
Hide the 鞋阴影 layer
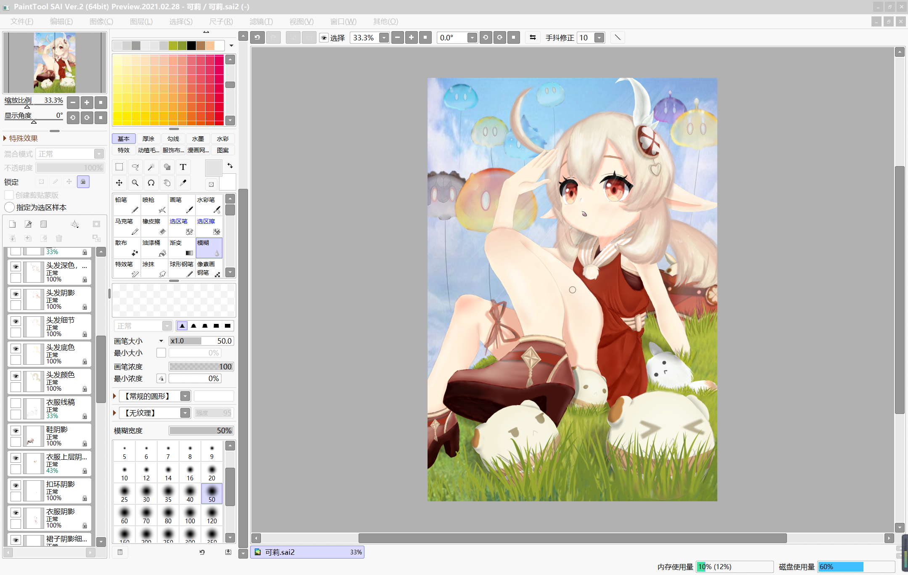click(16, 431)
